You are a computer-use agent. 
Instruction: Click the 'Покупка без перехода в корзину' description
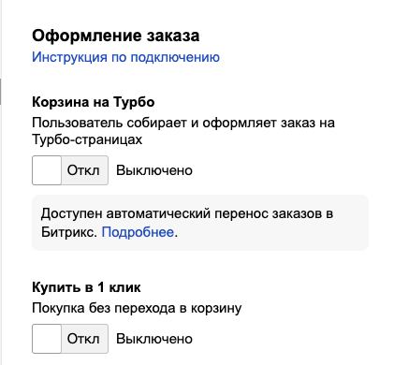coord(137,309)
